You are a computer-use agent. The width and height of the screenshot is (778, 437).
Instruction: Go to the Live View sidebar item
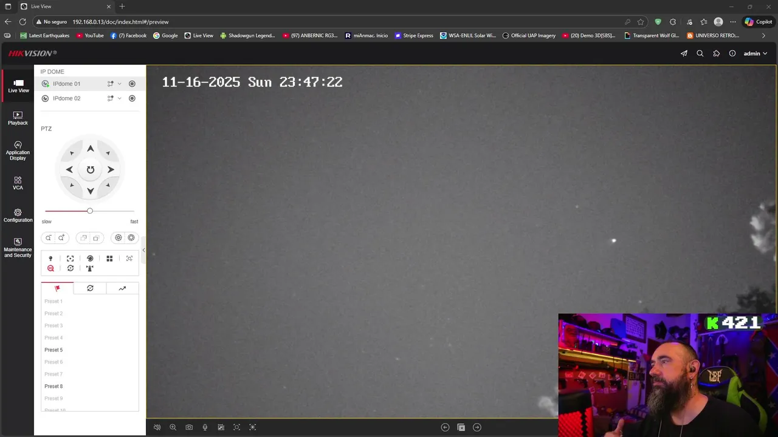[x=18, y=86]
